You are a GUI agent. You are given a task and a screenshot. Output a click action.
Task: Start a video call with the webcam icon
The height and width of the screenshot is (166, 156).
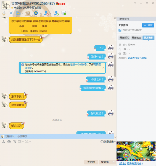coord(11,13)
